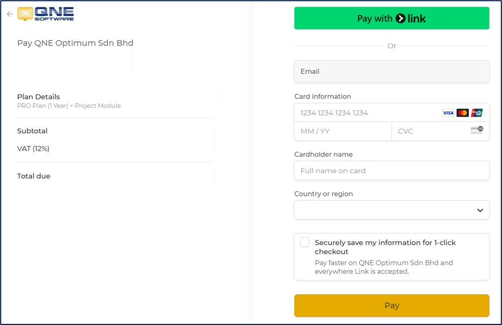Go back using the left arrow icon
502x325 pixels.
pyautogui.click(x=10, y=14)
